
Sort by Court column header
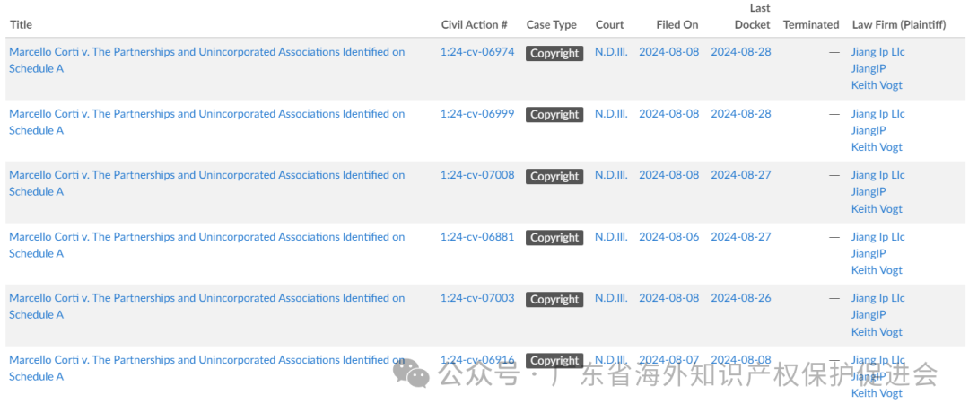609,25
